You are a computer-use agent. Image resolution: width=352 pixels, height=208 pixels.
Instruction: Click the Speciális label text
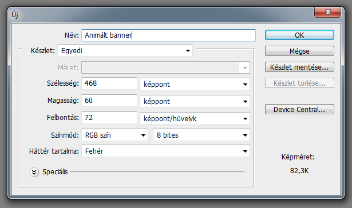(x=55, y=171)
